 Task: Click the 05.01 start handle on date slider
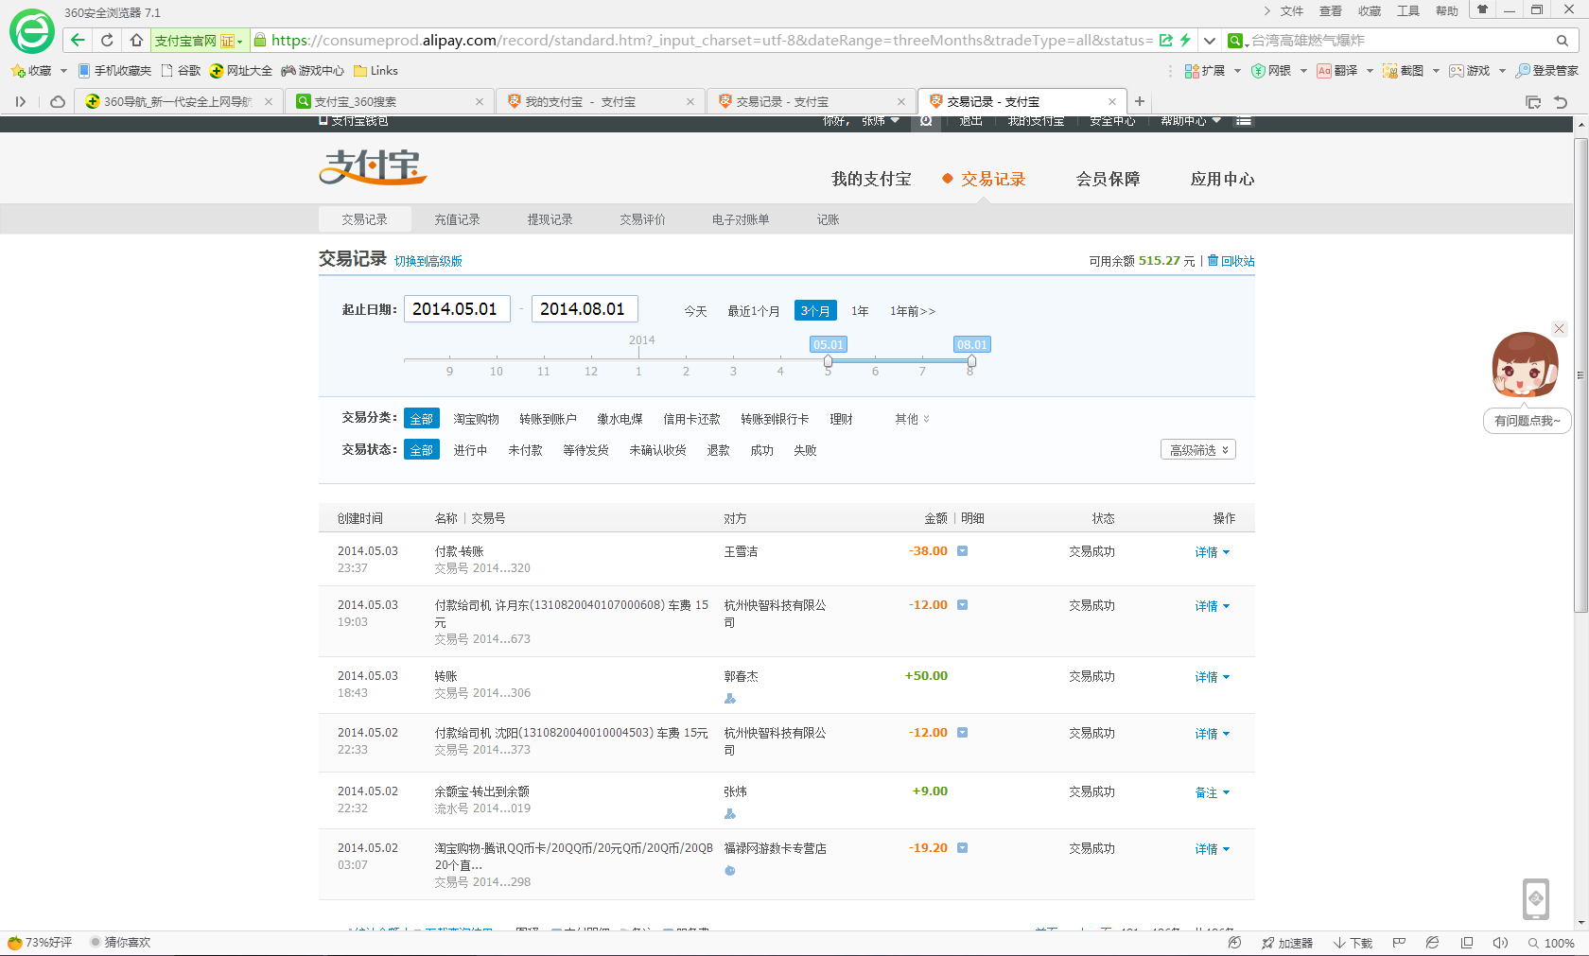pyautogui.click(x=829, y=361)
